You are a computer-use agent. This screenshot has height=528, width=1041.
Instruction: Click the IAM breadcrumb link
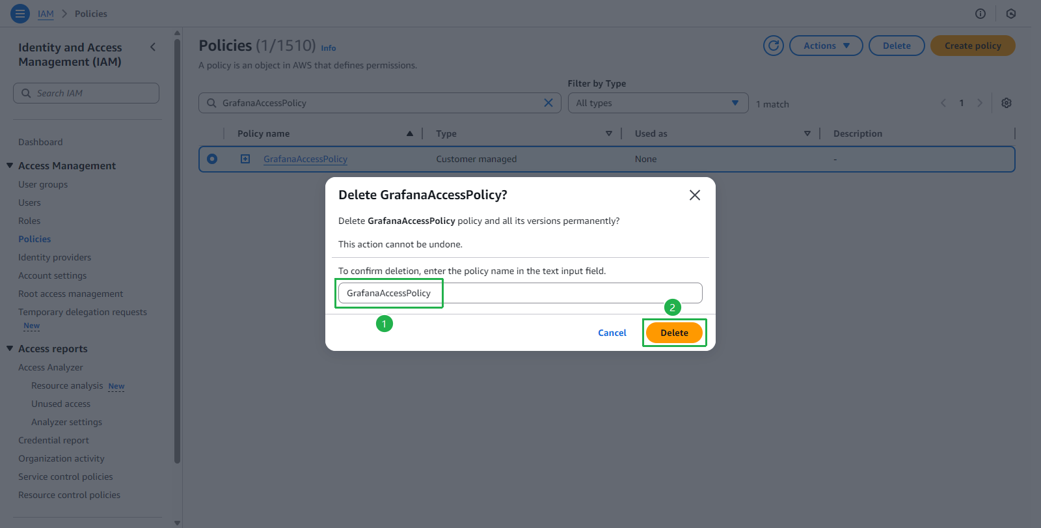point(46,14)
